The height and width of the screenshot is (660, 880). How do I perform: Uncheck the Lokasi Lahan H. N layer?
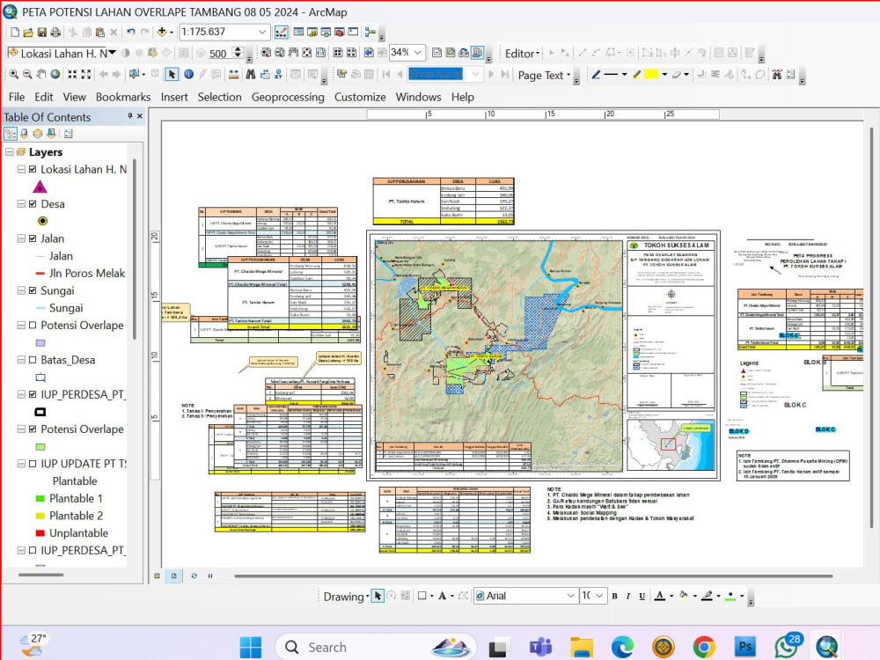pos(33,170)
